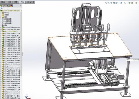Select the spring lock washers row
139x99 pixels.
pos(12,69)
